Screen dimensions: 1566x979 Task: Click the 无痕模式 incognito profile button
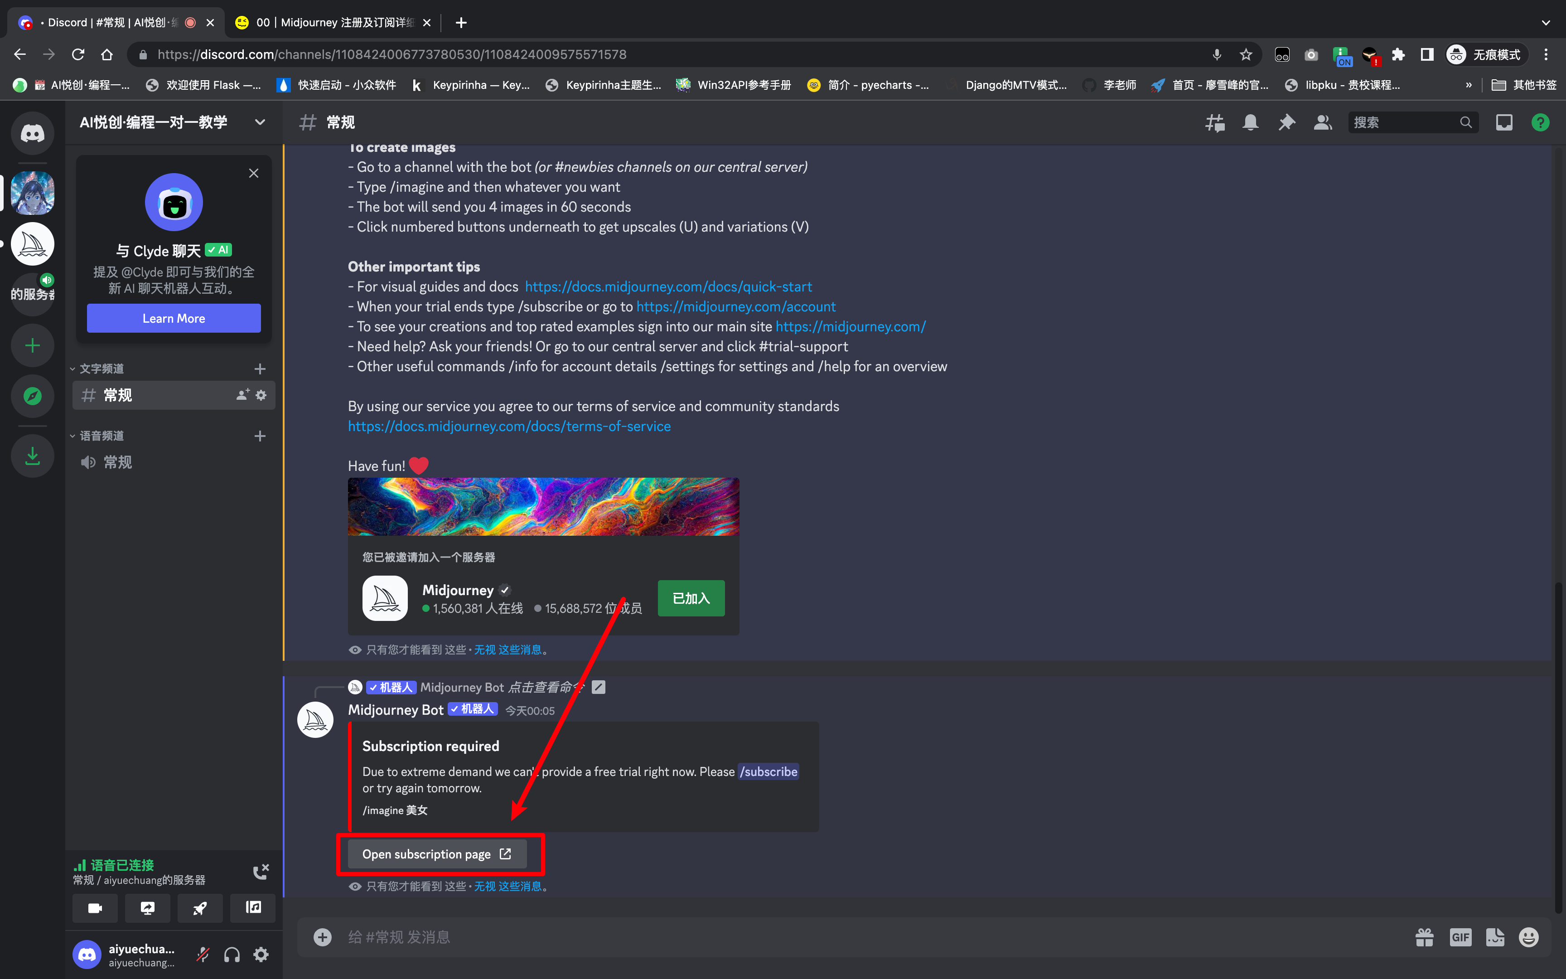click(x=1486, y=54)
